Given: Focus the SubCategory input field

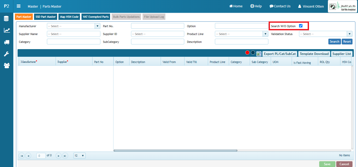Looking at the screenshot, I should point(158,42).
